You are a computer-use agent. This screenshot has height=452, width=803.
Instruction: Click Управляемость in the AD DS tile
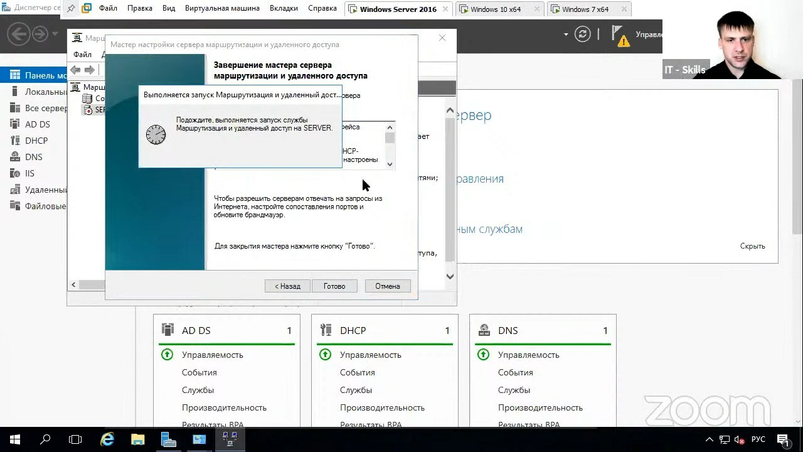coord(212,355)
